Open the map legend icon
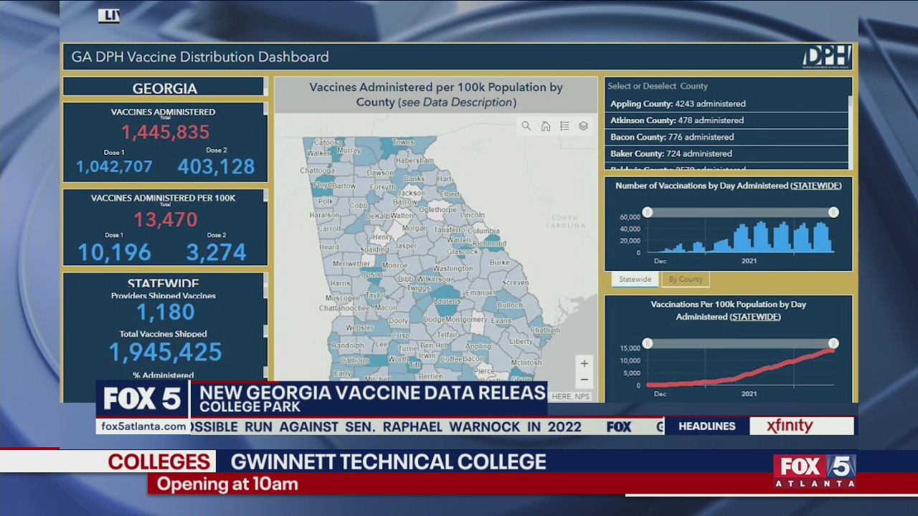Viewport: 918px width, 516px height. [564, 126]
